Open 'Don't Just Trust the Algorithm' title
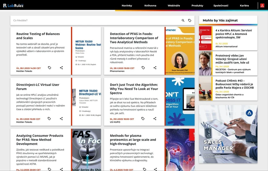Viewport: 268px width, 171px height. [134, 89]
